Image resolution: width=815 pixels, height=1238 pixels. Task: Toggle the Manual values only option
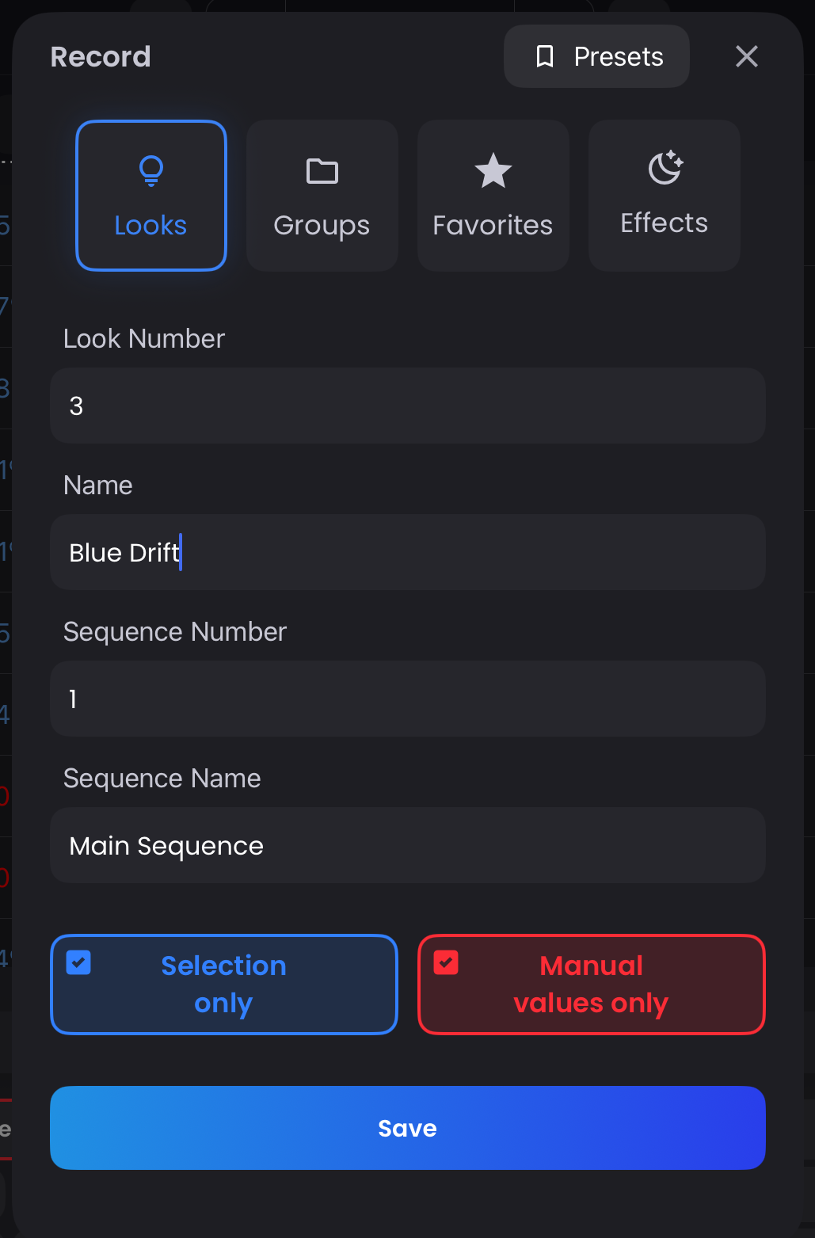click(x=591, y=985)
